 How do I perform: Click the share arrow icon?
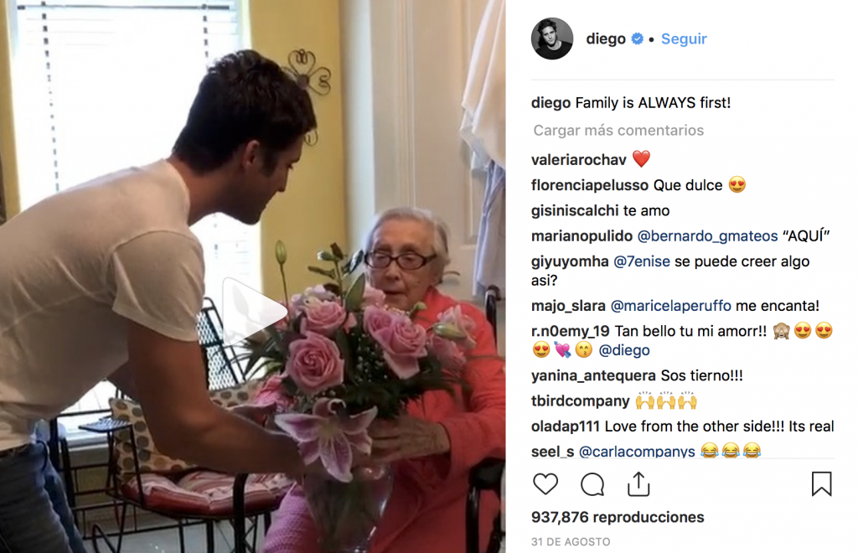tap(638, 484)
